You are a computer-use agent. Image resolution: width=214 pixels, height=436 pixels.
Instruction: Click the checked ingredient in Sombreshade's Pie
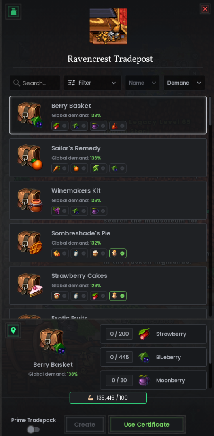click(118, 253)
